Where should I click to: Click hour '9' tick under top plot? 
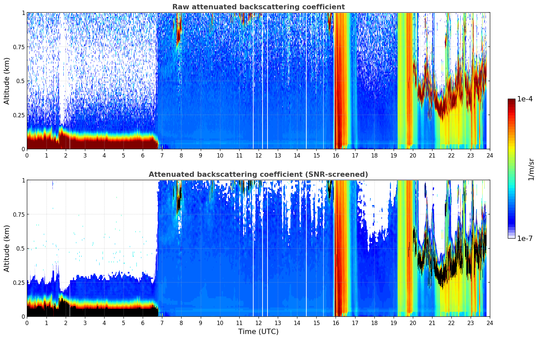200,156
